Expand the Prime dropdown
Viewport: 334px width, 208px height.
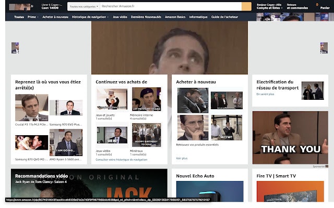[33, 17]
